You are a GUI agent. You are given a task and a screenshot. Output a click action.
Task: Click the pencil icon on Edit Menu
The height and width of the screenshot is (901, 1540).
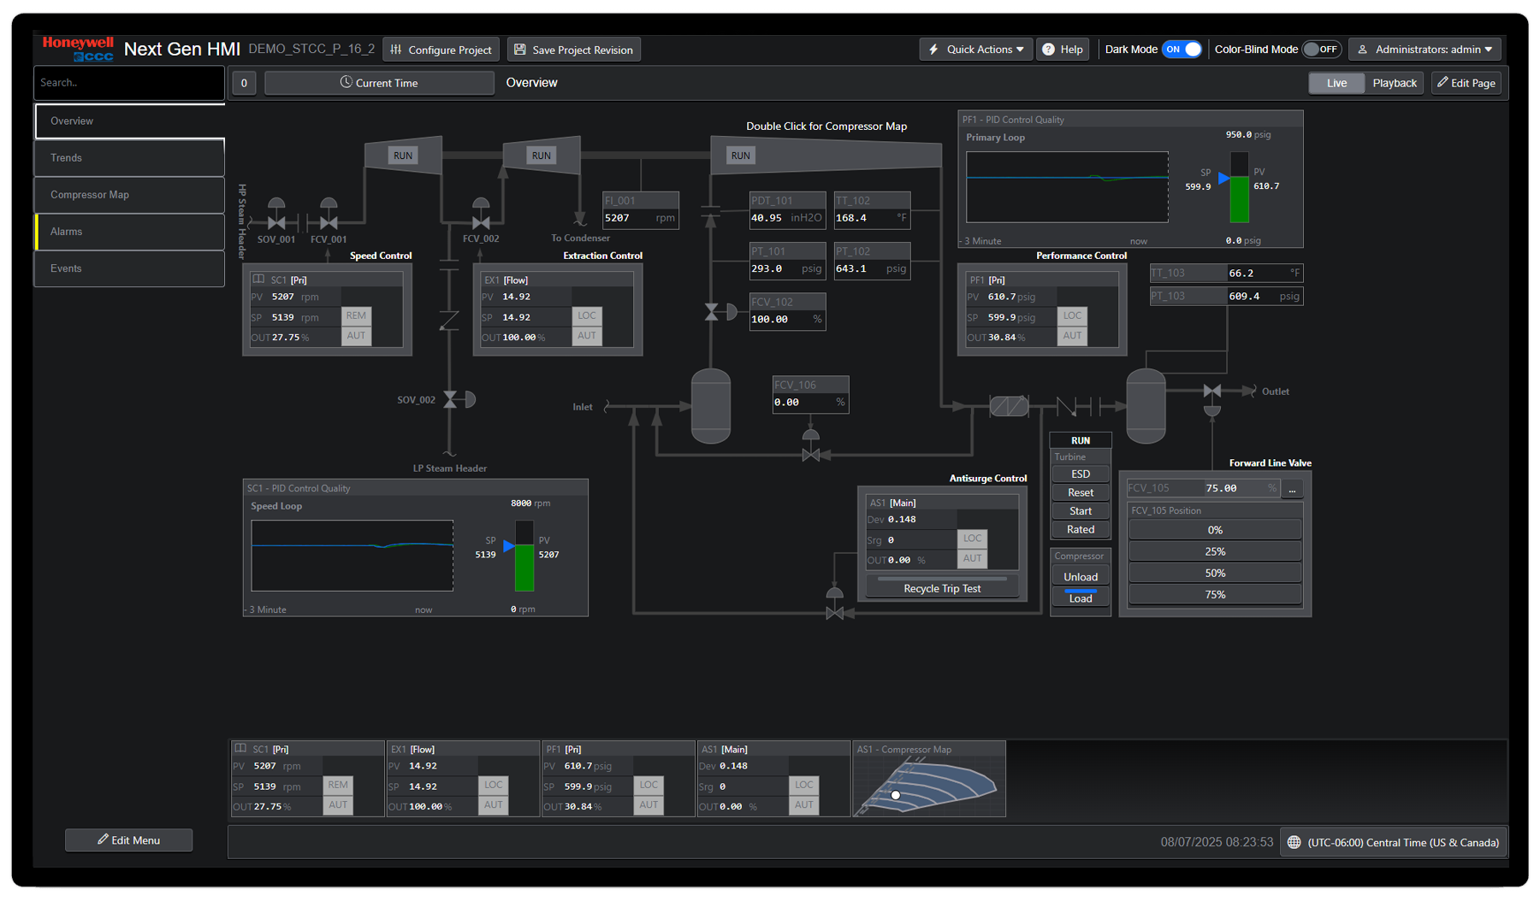pos(101,839)
